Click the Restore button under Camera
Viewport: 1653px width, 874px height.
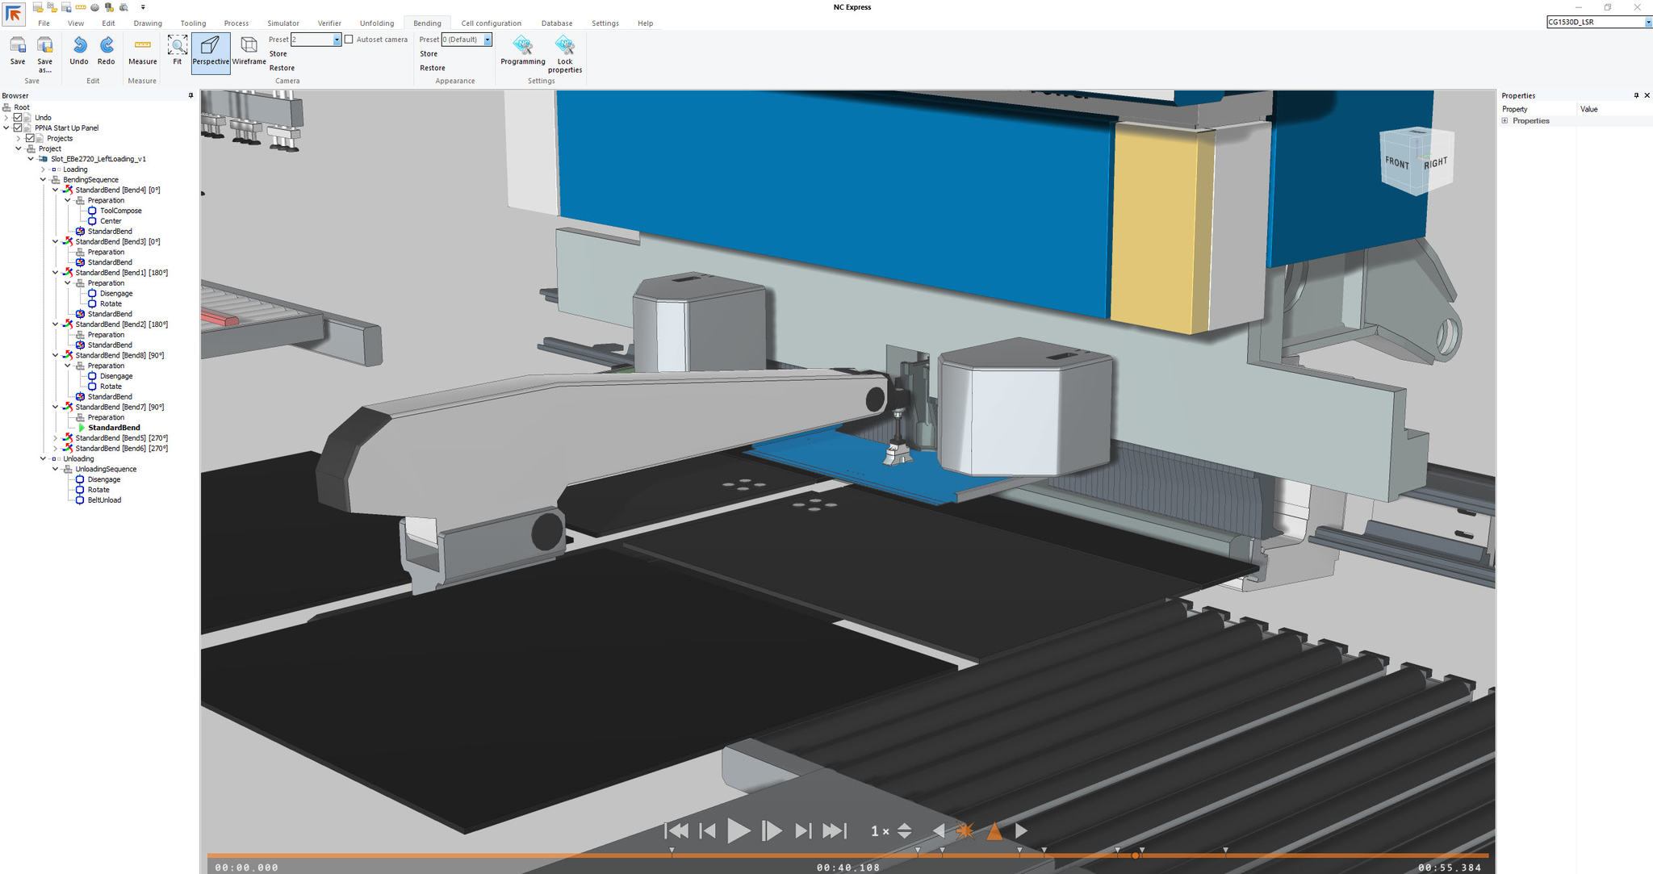pos(282,68)
